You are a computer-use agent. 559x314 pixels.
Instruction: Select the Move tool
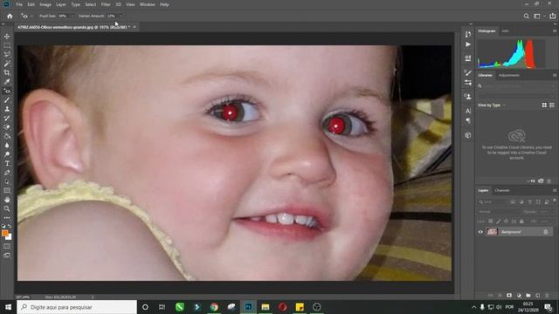pyautogui.click(x=7, y=37)
